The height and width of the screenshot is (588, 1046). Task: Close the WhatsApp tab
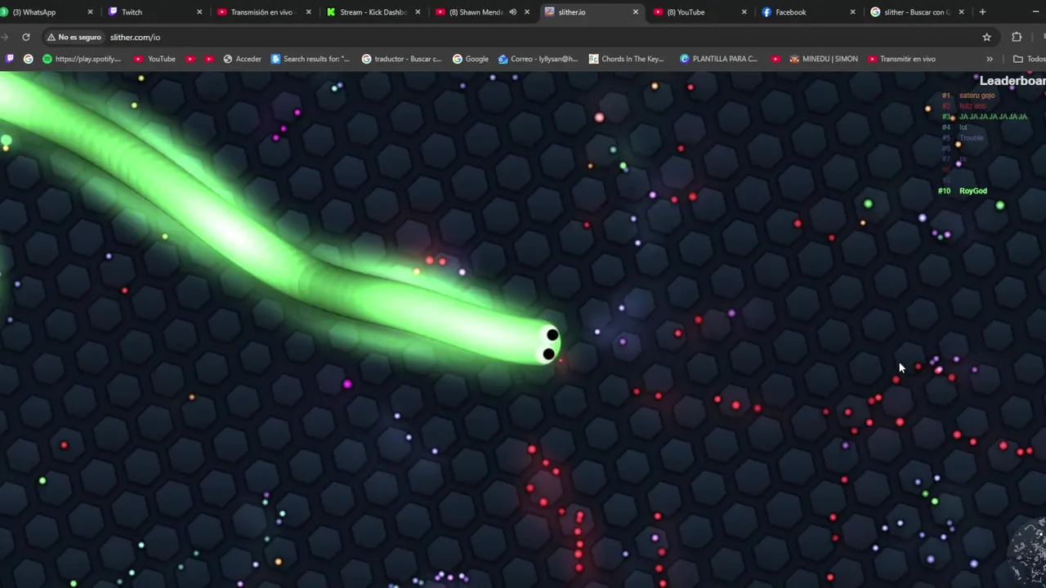tap(90, 12)
